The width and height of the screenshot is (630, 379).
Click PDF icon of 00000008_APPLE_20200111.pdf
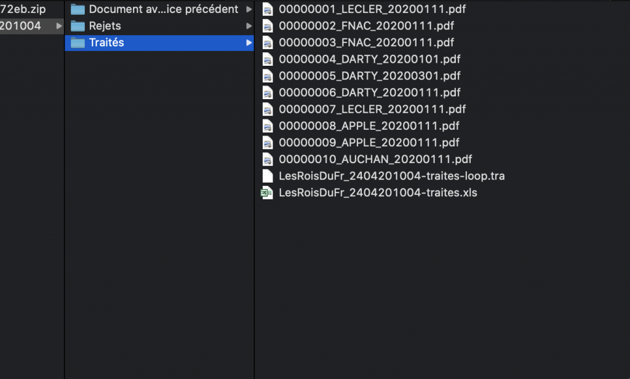pos(268,126)
